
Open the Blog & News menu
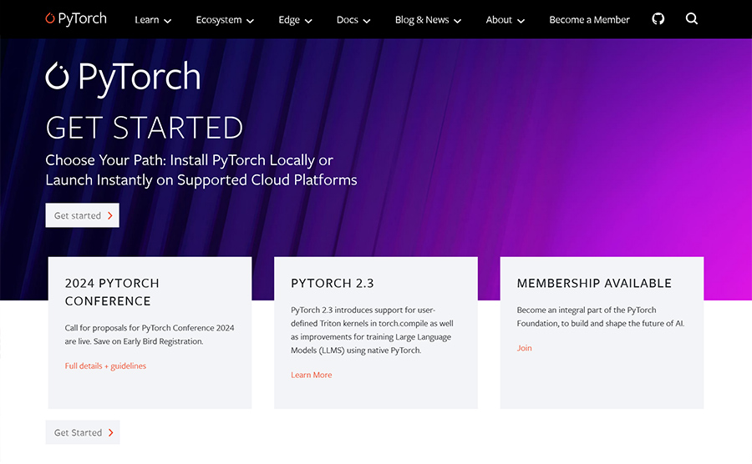click(428, 20)
